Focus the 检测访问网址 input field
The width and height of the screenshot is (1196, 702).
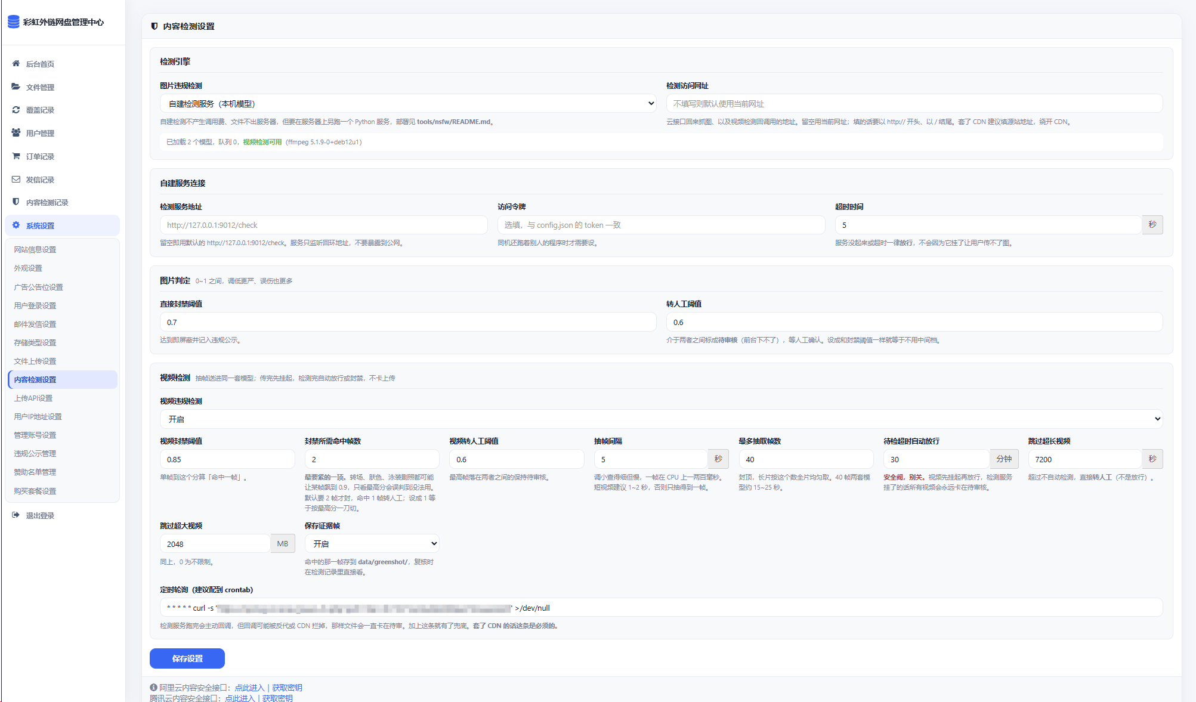[914, 103]
